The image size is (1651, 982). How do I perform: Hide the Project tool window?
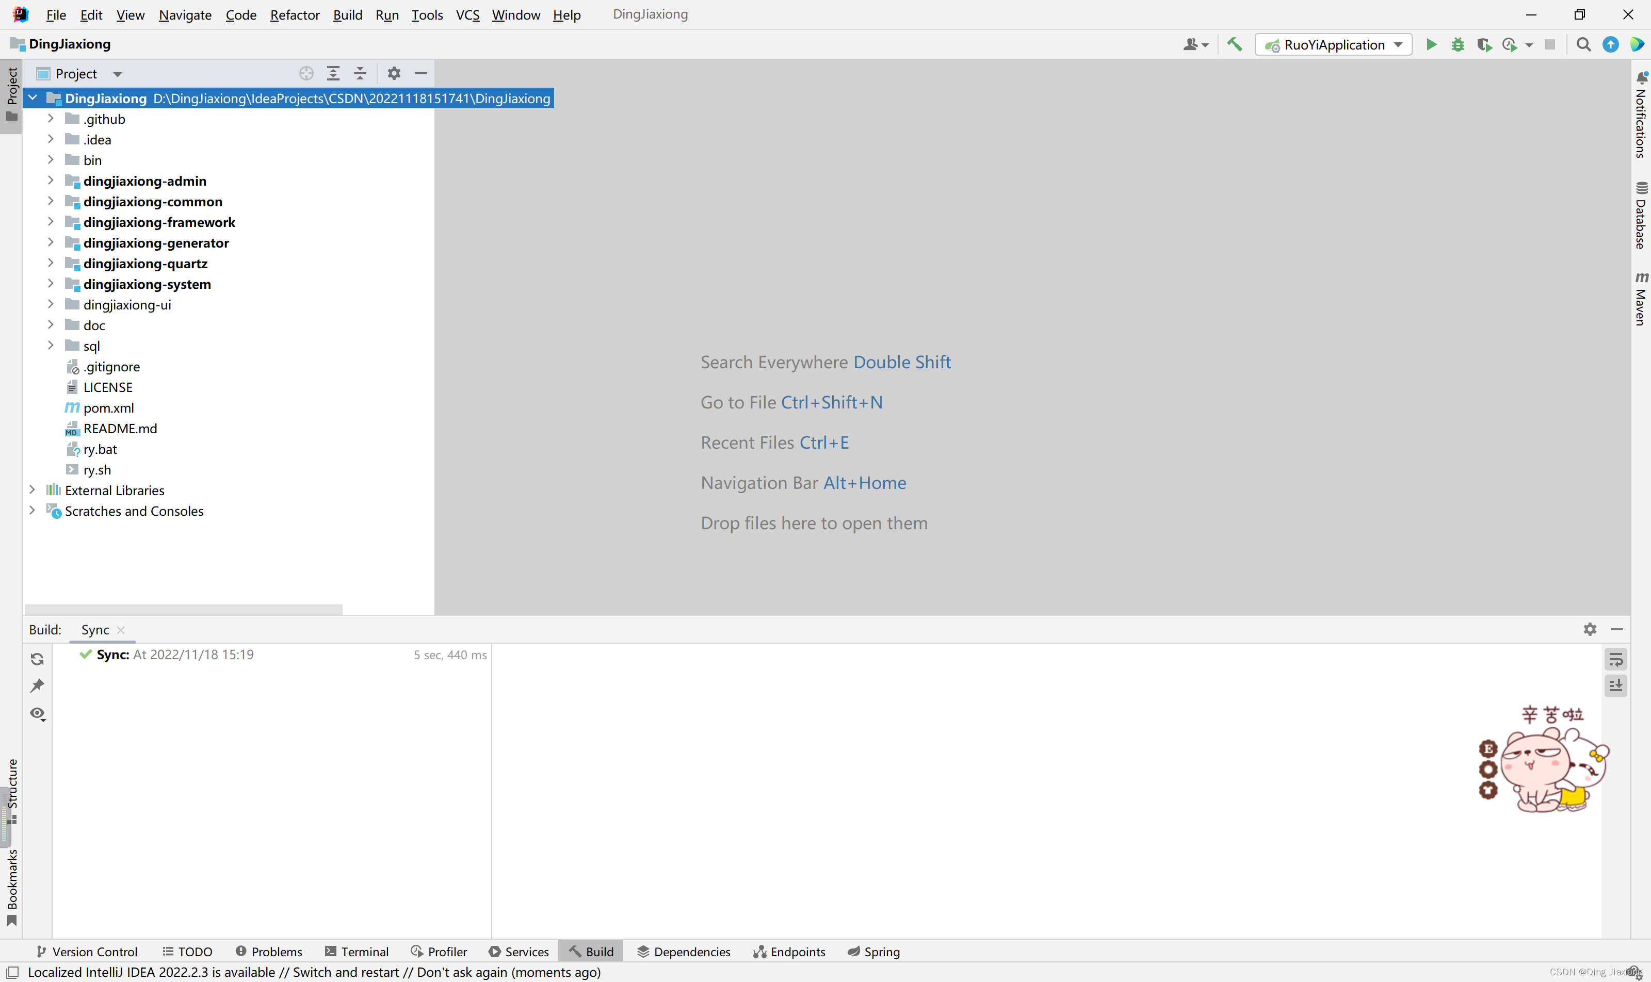[421, 73]
